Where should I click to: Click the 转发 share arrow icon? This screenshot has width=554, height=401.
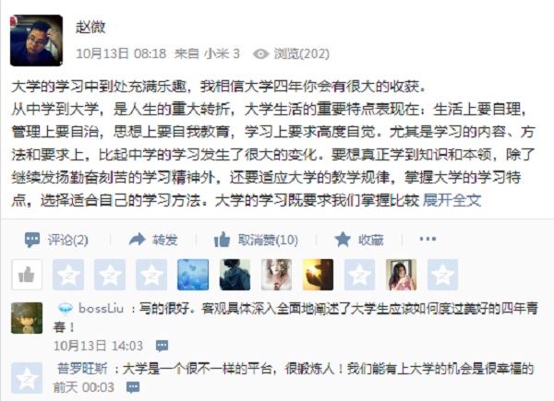(x=137, y=240)
